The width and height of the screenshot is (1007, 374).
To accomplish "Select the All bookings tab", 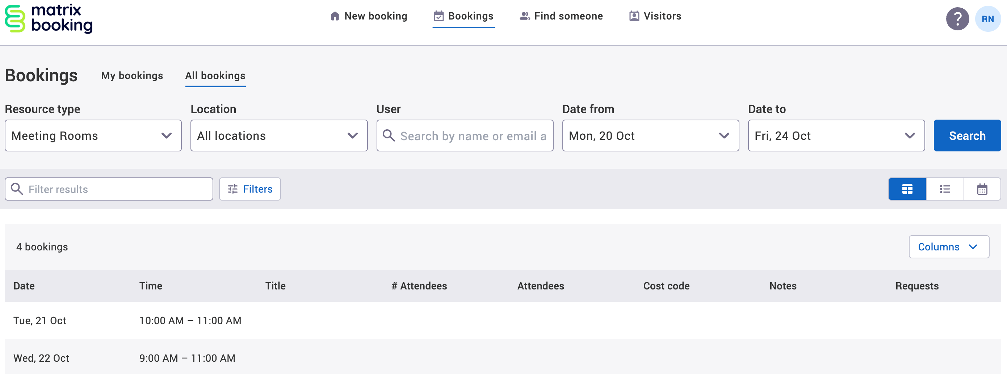I will coord(215,76).
